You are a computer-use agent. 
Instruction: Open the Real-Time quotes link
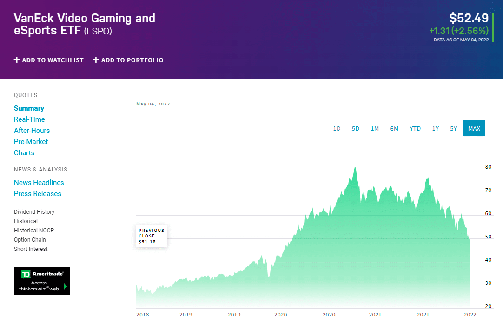coord(29,119)
